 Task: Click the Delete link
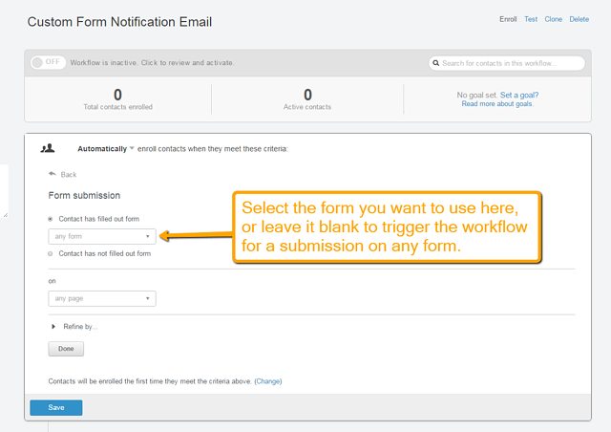[x=579, y=19]
